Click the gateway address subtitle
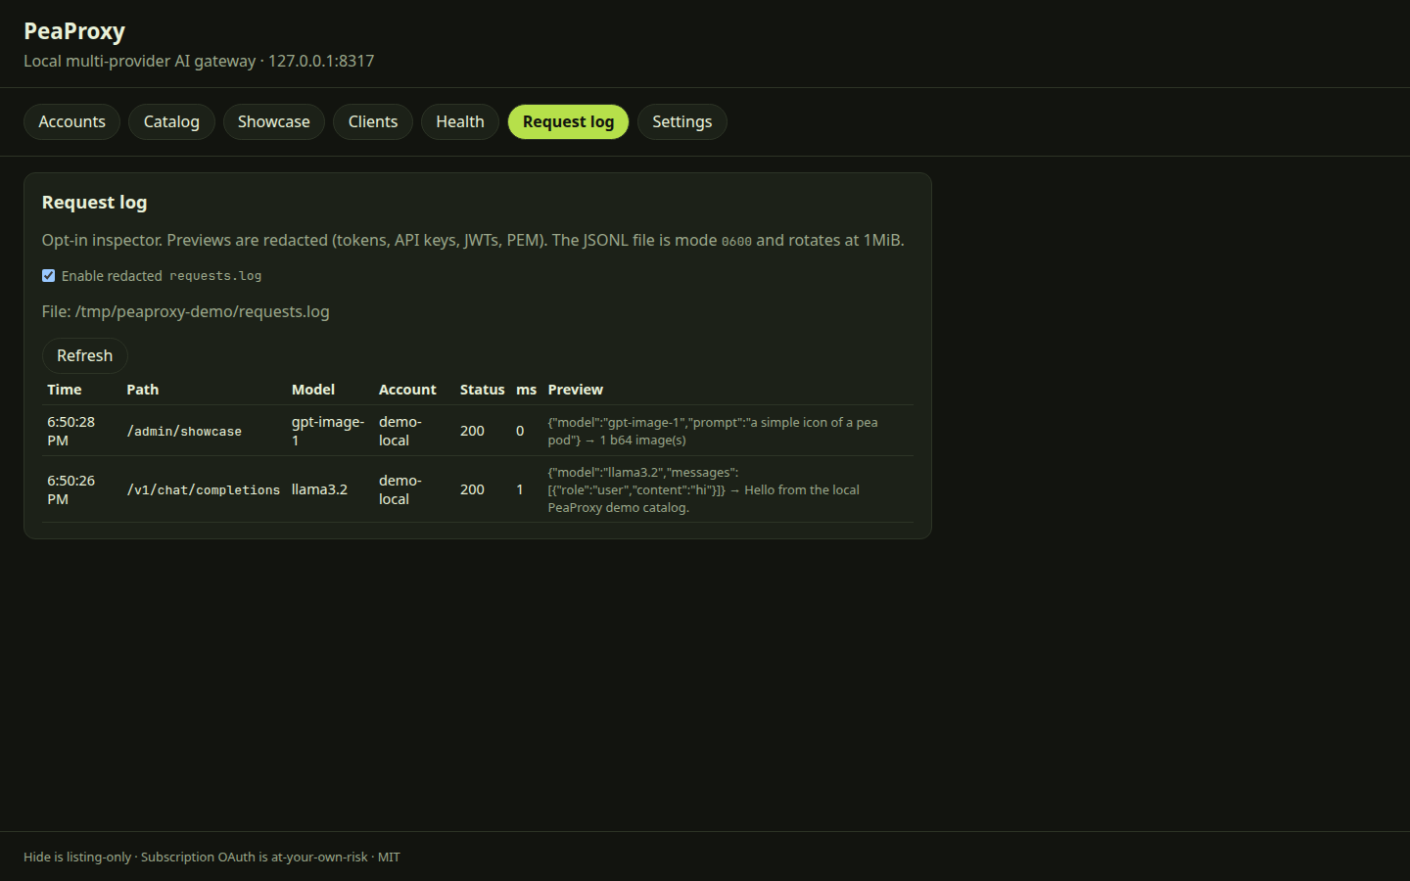This screenshot has height=881, width=1410. (199, 61)
